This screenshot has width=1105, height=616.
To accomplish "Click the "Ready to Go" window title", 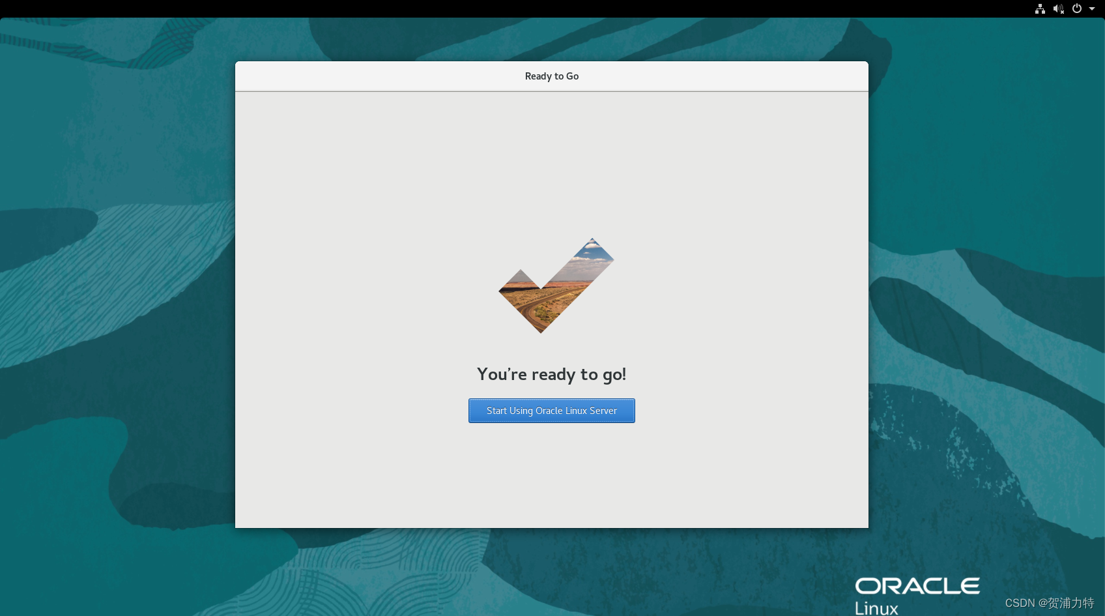I will (552, 76).
